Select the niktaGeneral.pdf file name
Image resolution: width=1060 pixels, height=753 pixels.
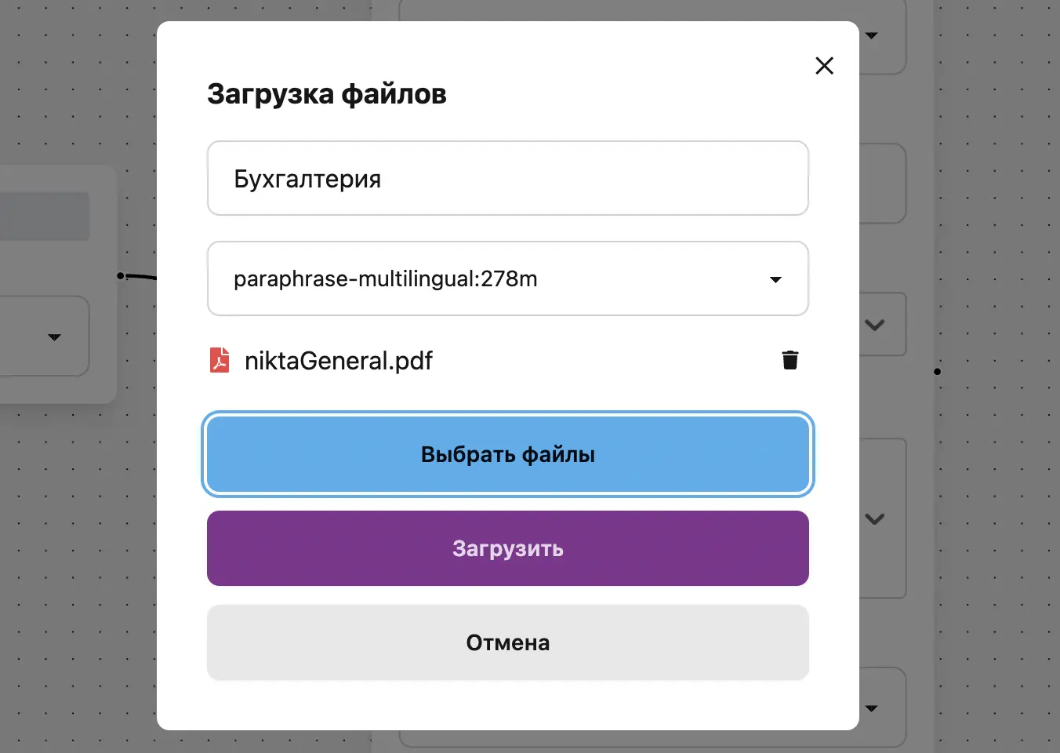click(339, 361)
